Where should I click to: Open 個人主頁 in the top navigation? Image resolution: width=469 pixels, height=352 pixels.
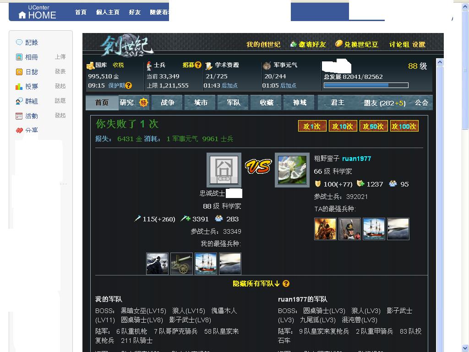[108, 12]
